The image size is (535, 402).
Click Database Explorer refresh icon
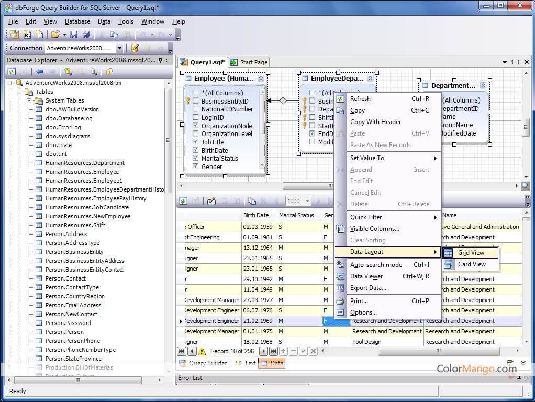click(12, 72)
